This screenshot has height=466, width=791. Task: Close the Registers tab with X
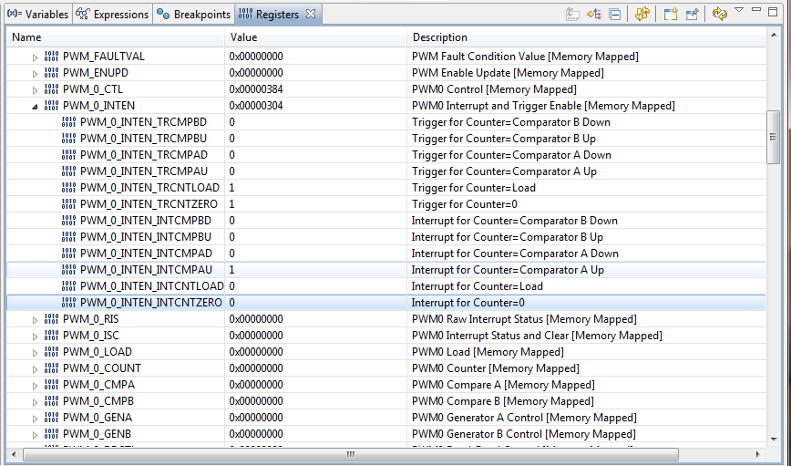[x=311, y=15]
